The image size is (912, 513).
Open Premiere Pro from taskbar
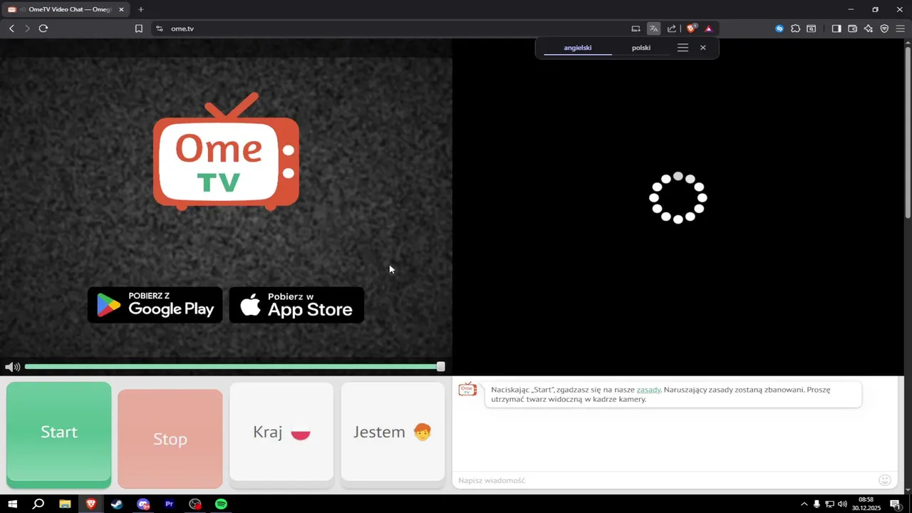click(x=169, y=504)
